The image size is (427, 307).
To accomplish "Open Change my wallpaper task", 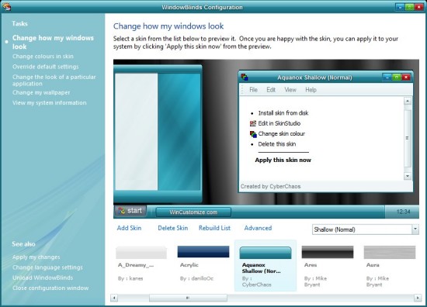I will tap(41, 92).
